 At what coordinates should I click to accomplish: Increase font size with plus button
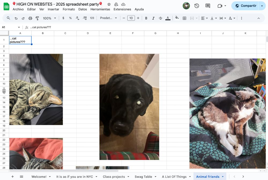pos(138,18)
